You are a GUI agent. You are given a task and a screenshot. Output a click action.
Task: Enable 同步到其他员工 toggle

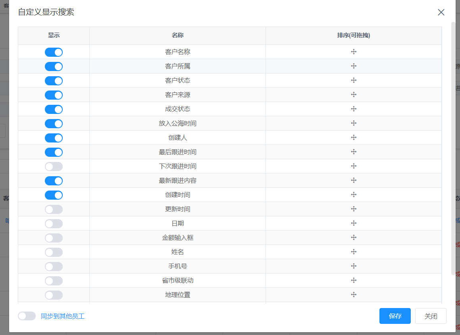[x=27, y=316]
